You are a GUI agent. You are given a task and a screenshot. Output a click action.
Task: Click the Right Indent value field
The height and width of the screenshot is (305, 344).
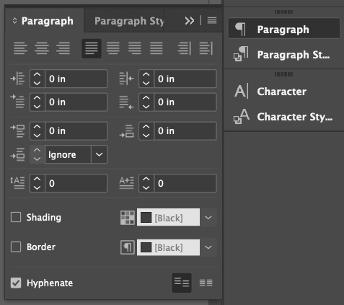point(185,79)
